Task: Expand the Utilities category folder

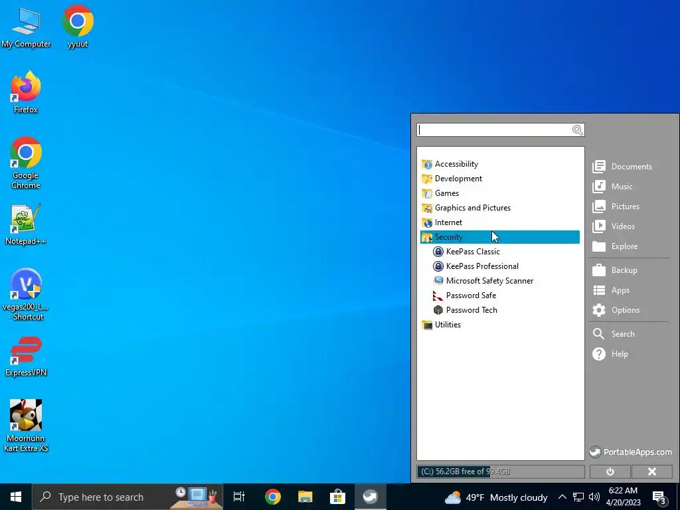Action: (x=442, y=325)
